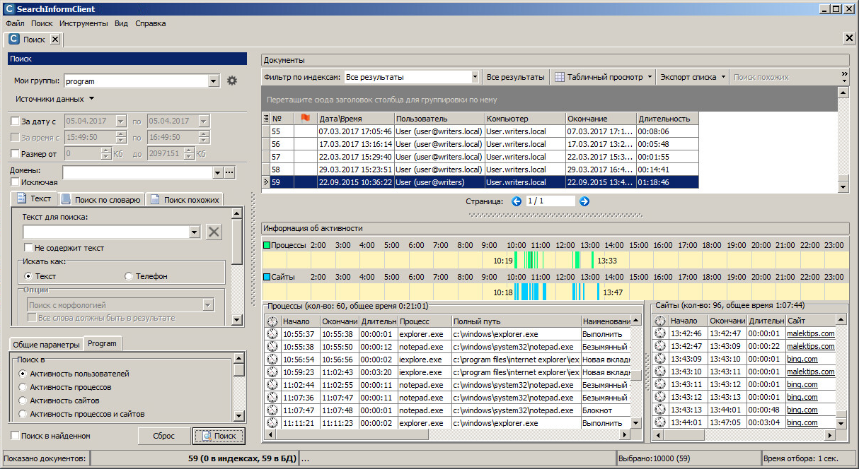
Task: Open the malektips.com link in sites list
Action: (x=810, y=334)
